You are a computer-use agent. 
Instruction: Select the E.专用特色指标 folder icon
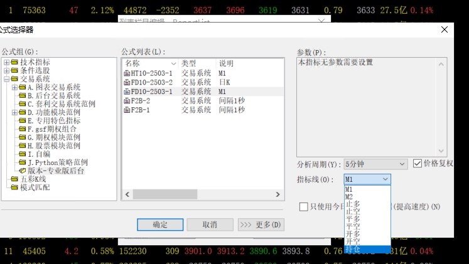[22, 120]
